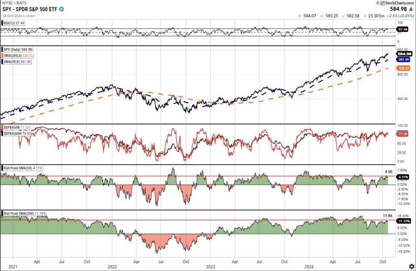416x271 pixels.
Task: Click the NYSE + BATS exchange text
Action: coord(14,3)
